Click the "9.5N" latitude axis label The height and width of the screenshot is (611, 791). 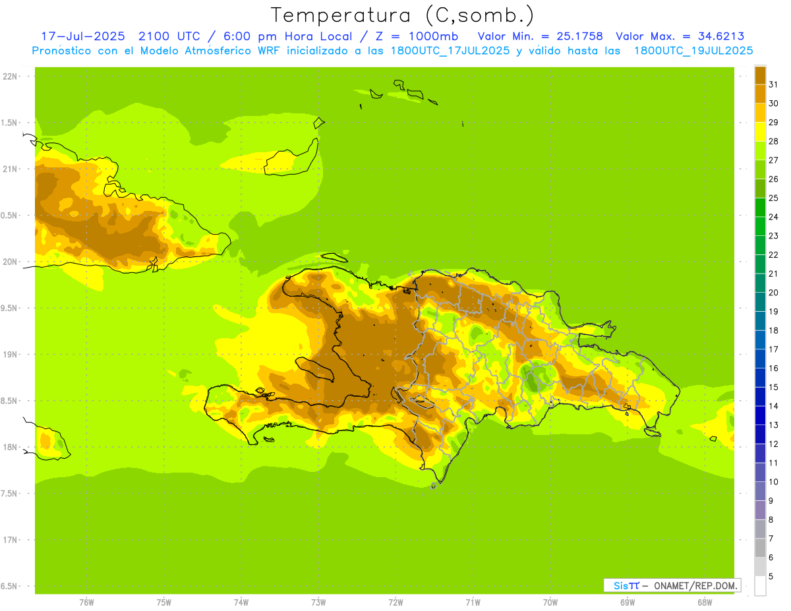10,308
